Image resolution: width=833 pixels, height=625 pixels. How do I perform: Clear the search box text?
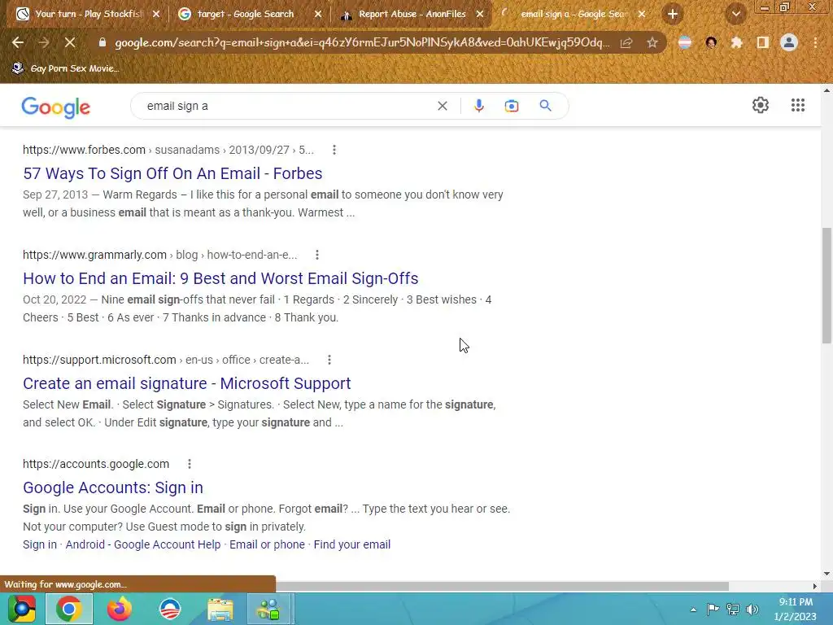442,106
